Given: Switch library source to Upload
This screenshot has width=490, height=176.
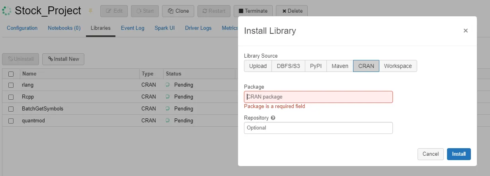Looking at the screenshot, I should pos(258,66).
